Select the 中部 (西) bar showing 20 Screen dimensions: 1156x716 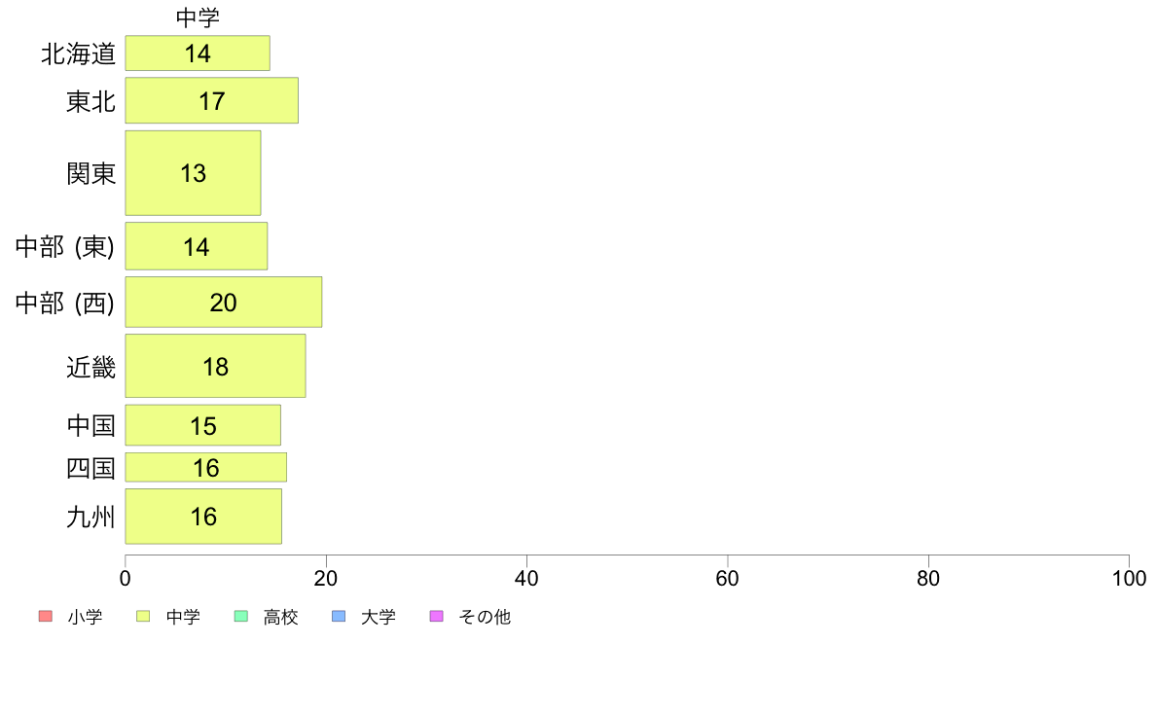pyautogui.click(x=224, y=303)
